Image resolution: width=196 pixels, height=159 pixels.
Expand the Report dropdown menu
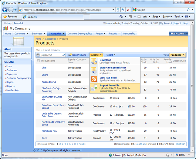(x=110, y=55)
